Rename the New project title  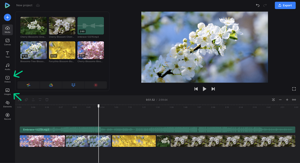(x=24, y=5)
